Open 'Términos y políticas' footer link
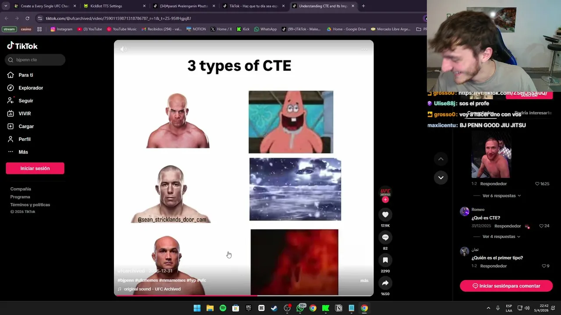The image size is (561, 315). pyautogui.click(x=30, y=205)
